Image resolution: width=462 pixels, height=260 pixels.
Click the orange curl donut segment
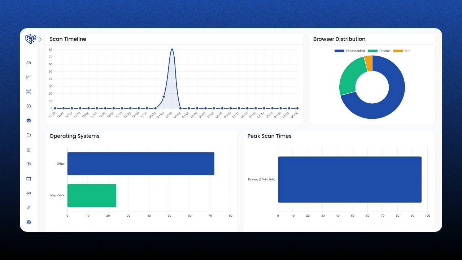[369, 63]
